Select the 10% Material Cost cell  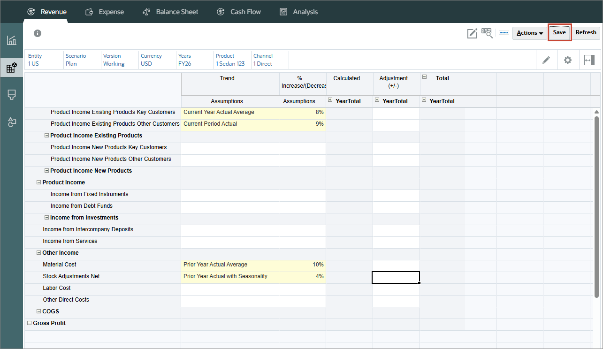tap(303, 265)
